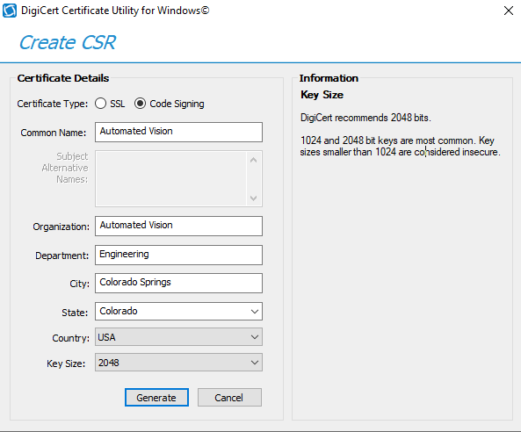Open the Key Size dropdown showing 2048
Screen dimensions: 521x432
coord(178,363)
